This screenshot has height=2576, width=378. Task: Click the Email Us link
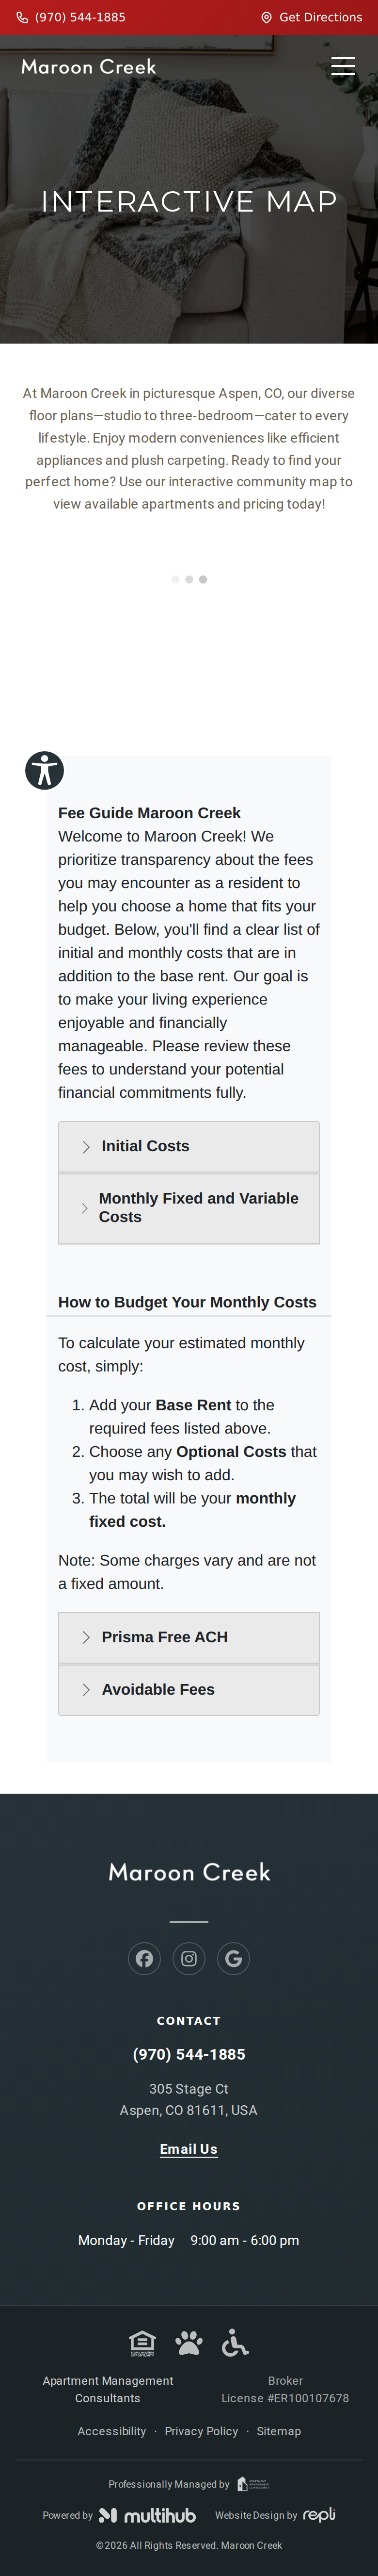tap(189, 2149)
